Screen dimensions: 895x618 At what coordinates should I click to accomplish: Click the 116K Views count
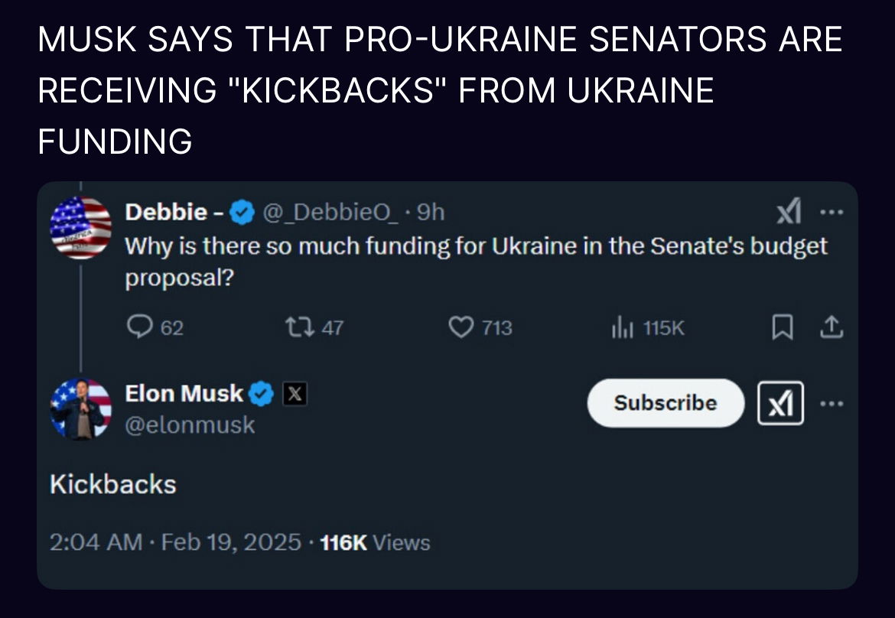point(374,542)
